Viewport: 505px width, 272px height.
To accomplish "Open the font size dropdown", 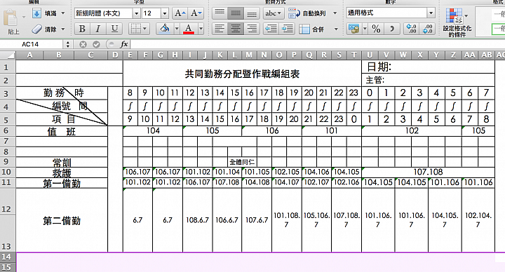I will tap(165, 13).
